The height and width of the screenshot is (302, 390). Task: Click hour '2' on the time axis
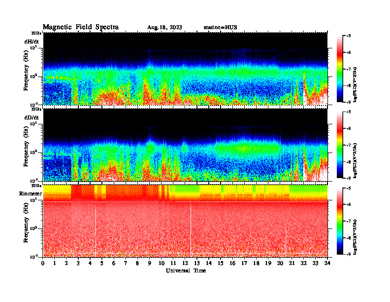click(66, 263)
